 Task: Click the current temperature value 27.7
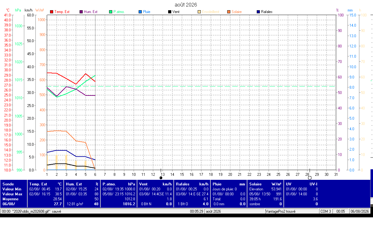click(x=58, y=204)
